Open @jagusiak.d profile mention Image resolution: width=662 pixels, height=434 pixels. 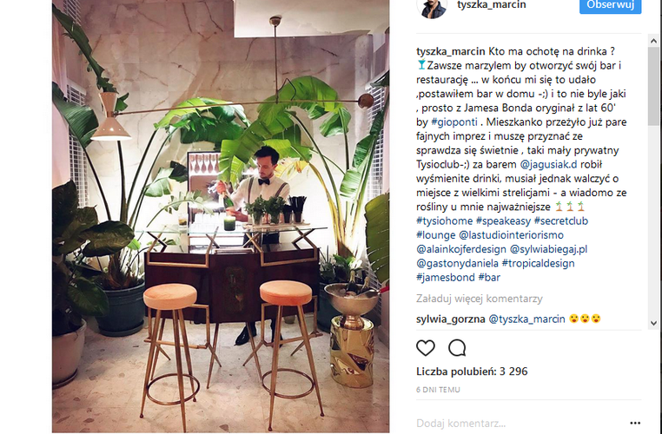click(548, 165)
